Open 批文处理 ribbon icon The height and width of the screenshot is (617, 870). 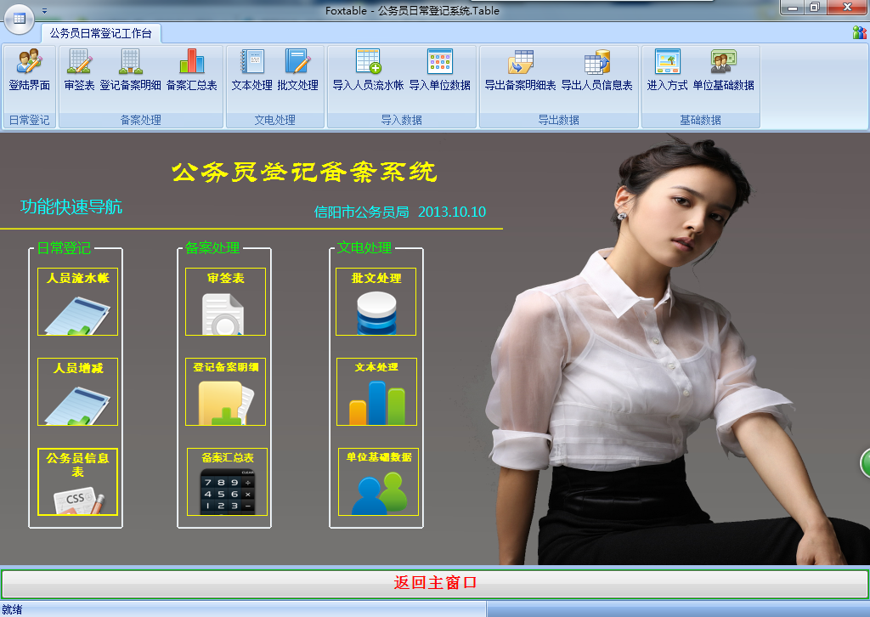coord(298,70)
